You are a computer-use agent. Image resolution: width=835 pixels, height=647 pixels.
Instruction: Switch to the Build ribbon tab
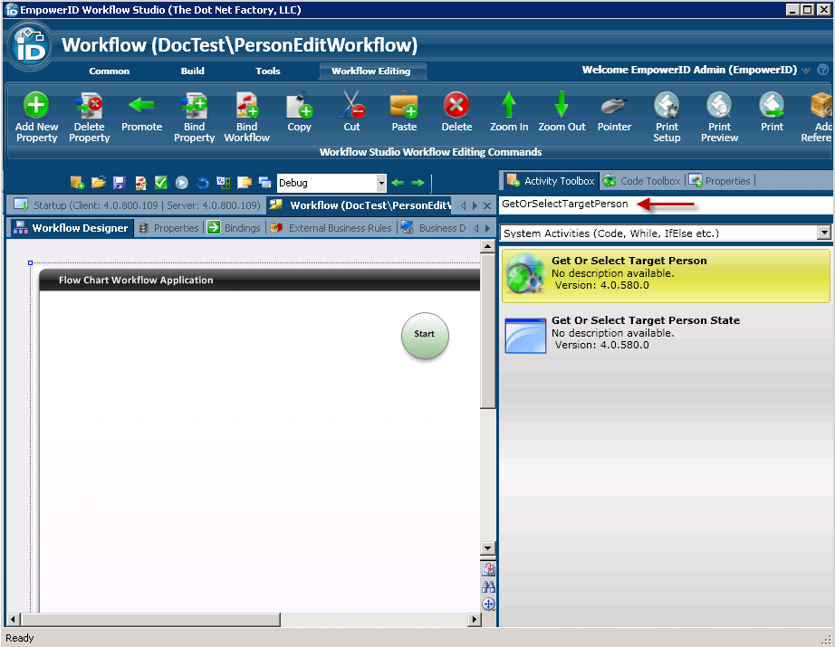[x=192, y=71]
